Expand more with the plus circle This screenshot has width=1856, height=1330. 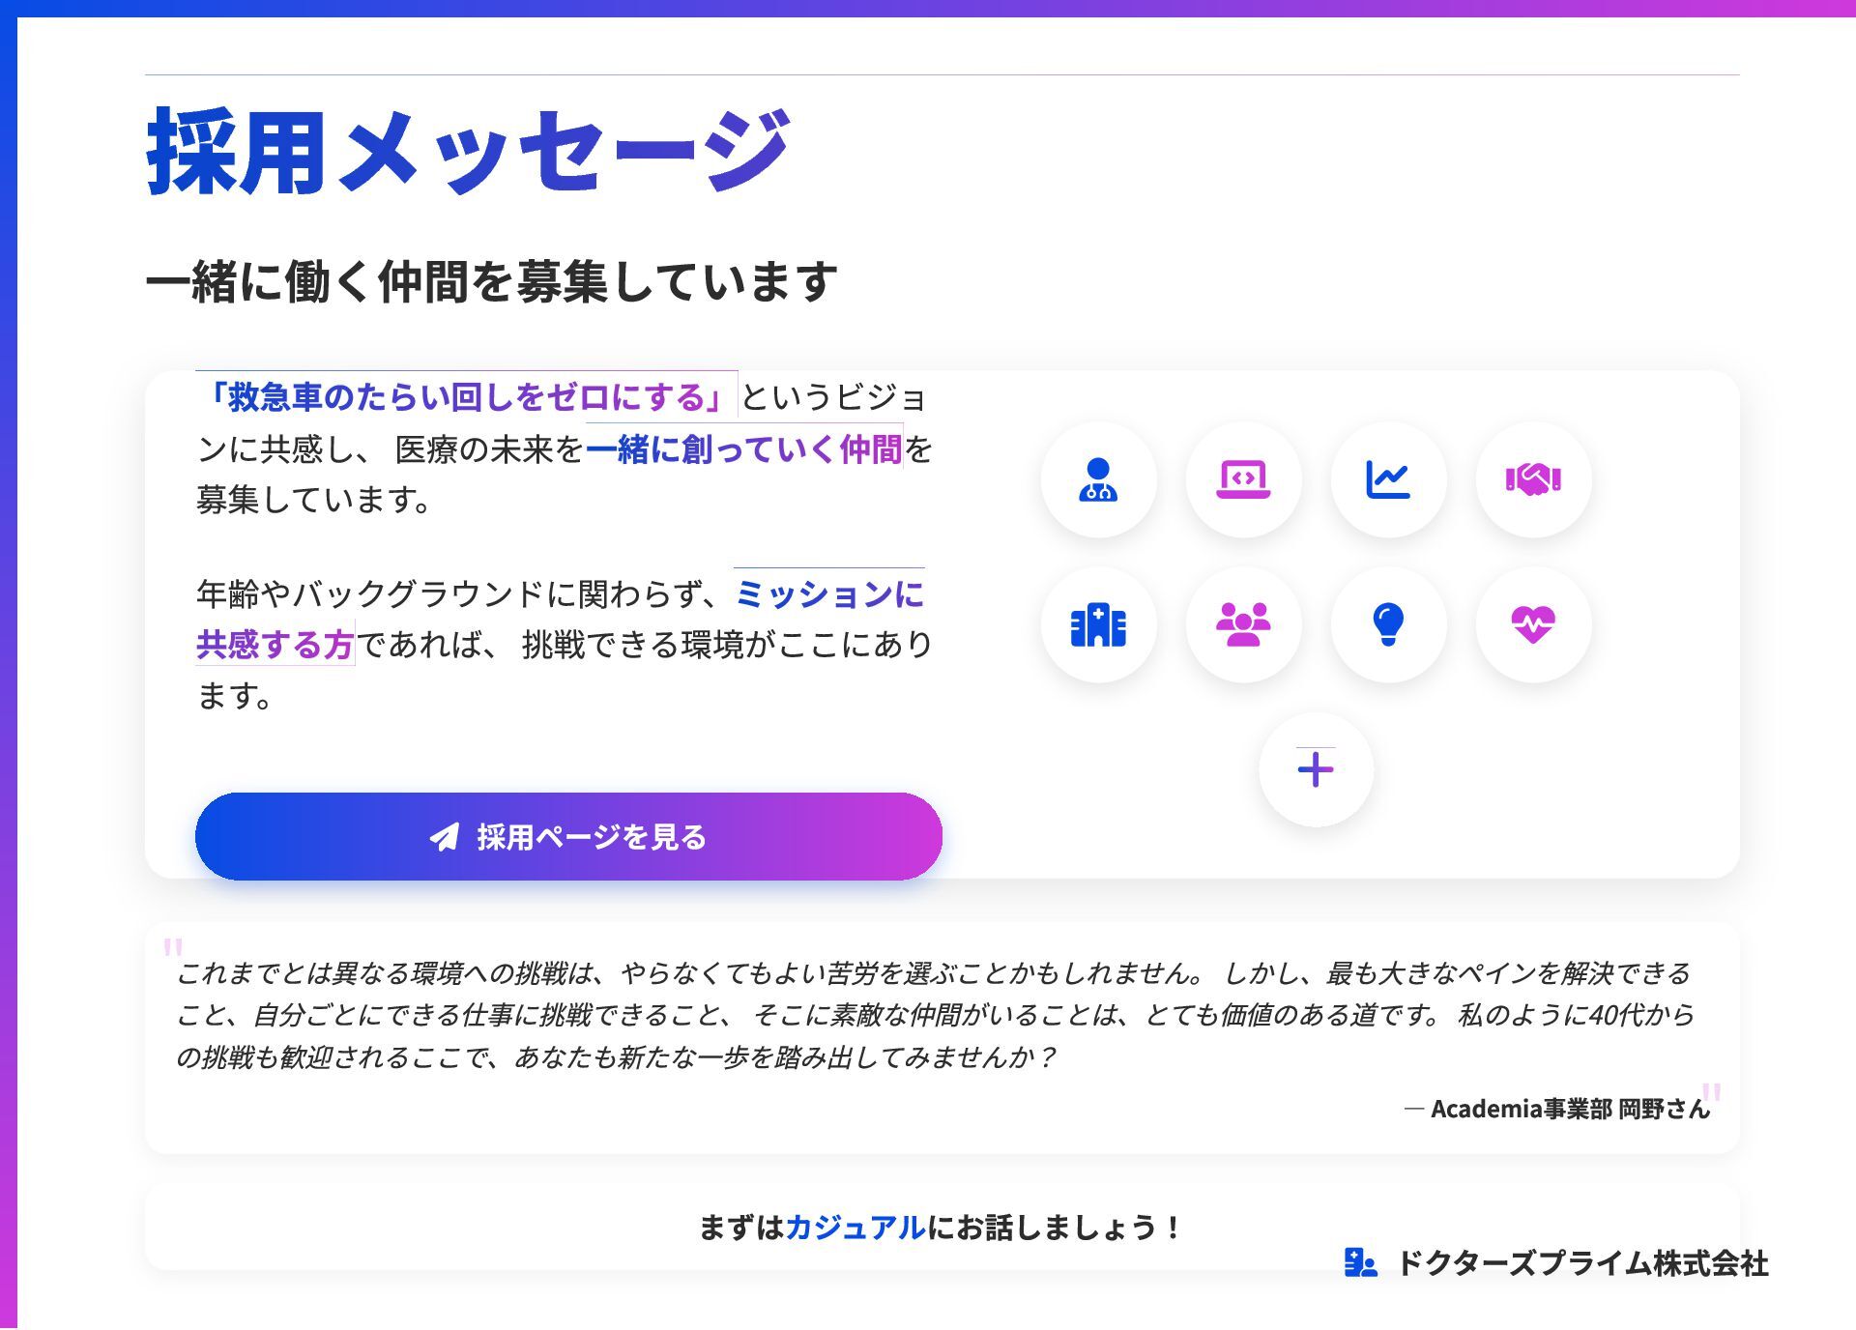point(1316,769)
